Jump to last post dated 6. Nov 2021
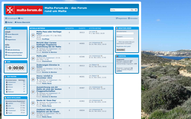The image size is (191, 119). (x=102, y=87)
